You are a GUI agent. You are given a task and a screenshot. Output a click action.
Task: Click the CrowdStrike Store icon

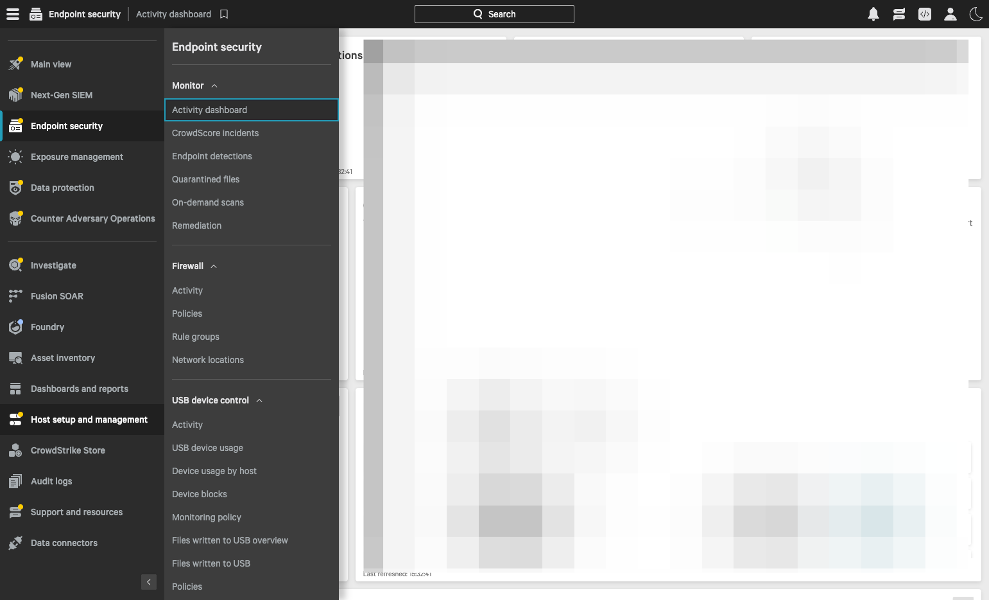pyautogui.click(x=15, y=450)
